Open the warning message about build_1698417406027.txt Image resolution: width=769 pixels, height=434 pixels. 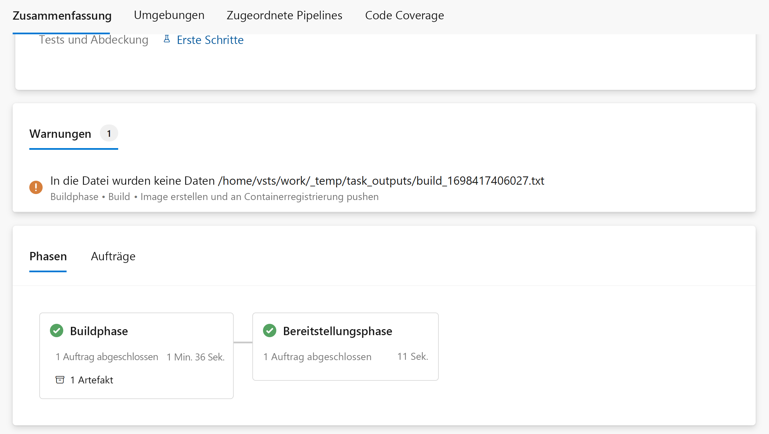(297, 181)
